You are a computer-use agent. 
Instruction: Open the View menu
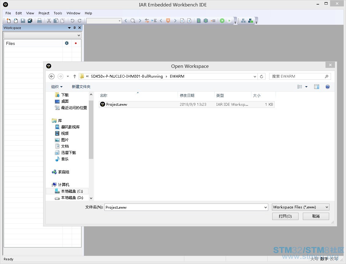30,13
